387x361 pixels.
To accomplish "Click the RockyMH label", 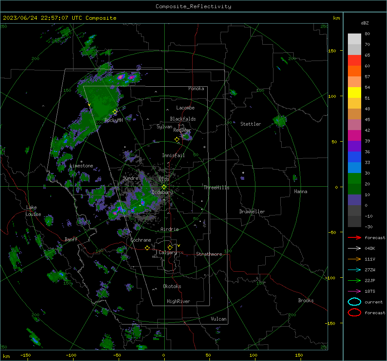I will 114,120.
